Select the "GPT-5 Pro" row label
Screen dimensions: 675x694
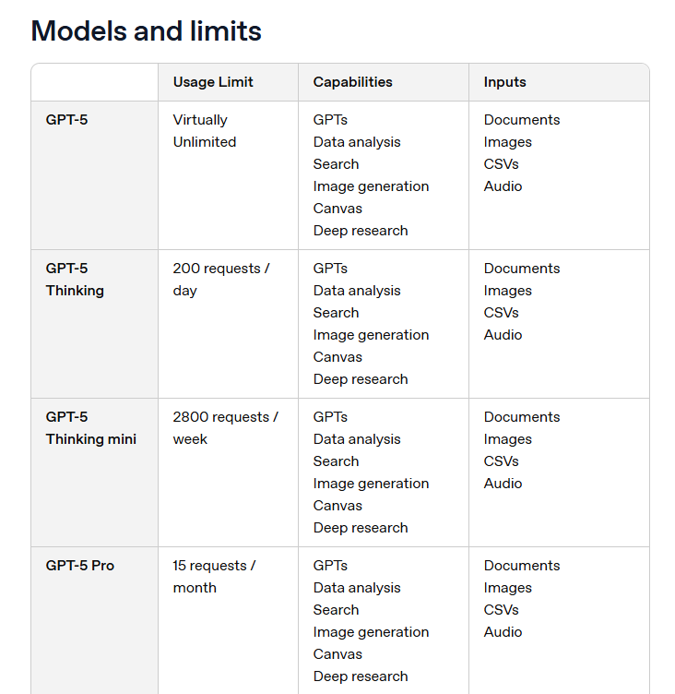pos(79,566)
